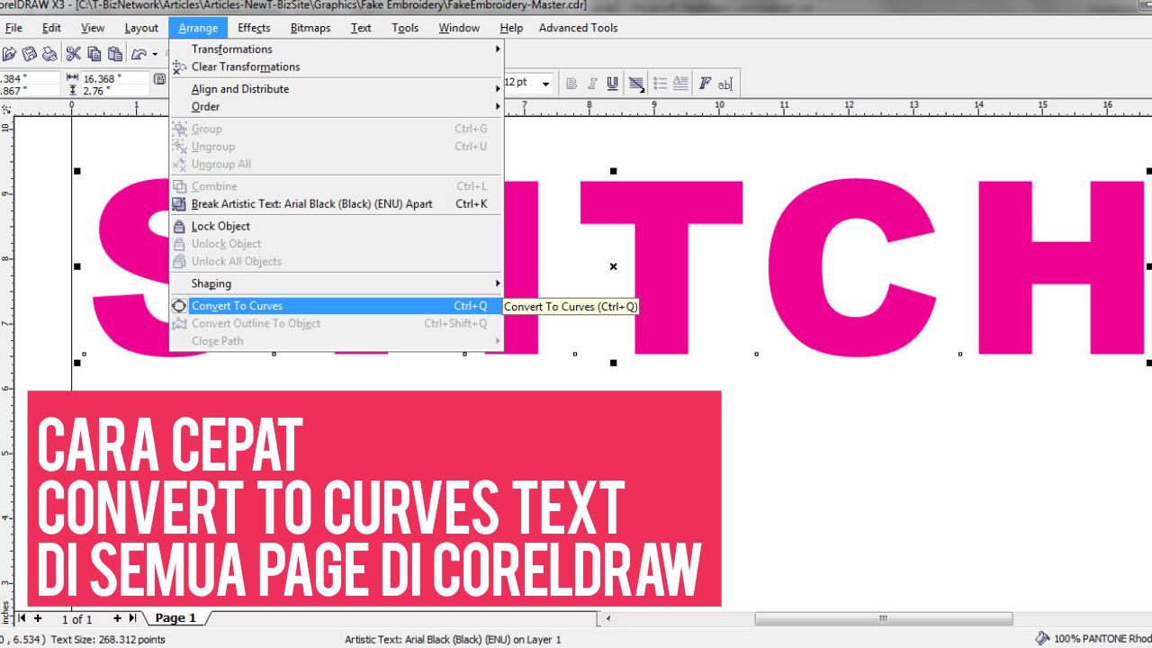The image size is (1152, 648).
Task: Open a document with the Open icon
Action: (x=10, y=53)
